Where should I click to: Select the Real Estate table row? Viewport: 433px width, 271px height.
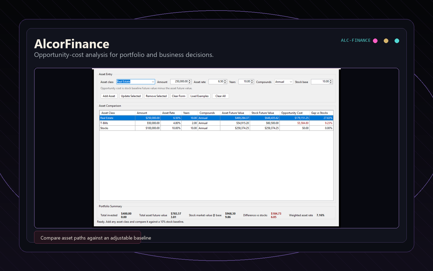(x=216, y=118)
